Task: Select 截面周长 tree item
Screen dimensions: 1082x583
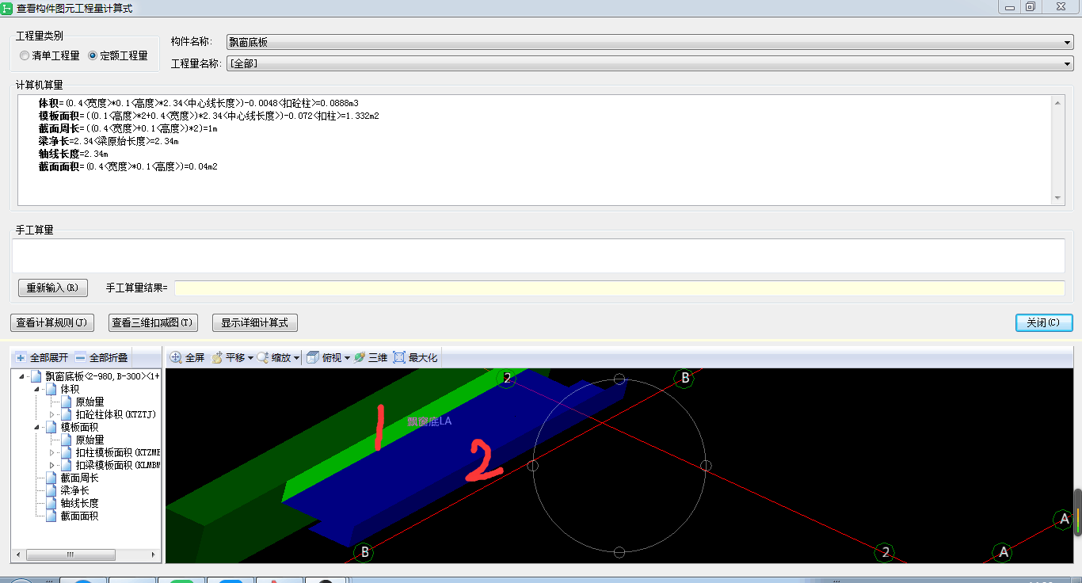Action: click(79, 478)
